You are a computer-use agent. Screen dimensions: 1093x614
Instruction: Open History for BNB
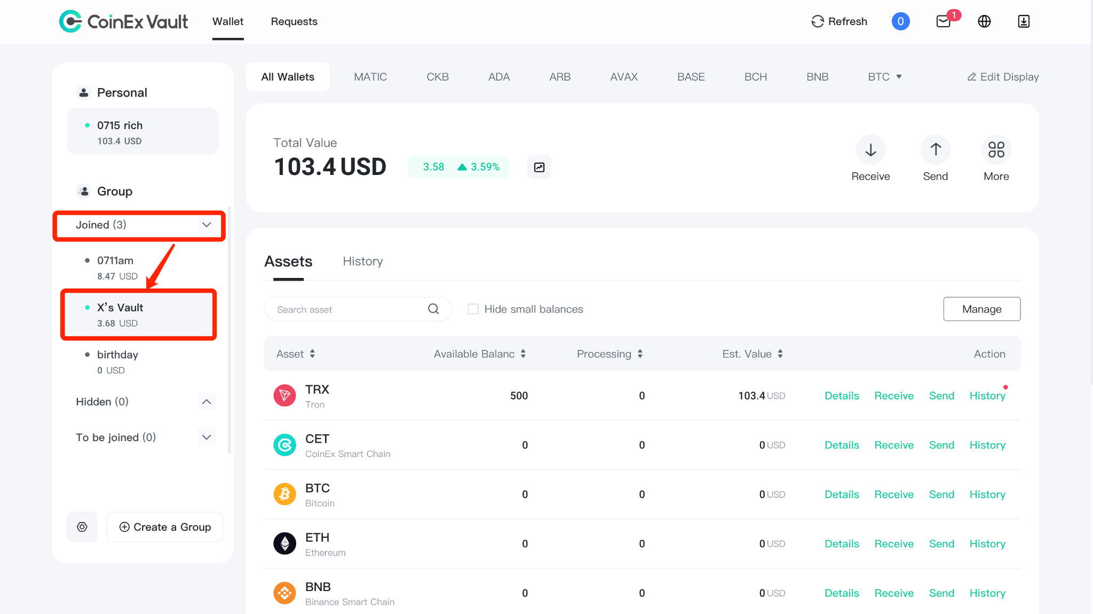point(987,593)
